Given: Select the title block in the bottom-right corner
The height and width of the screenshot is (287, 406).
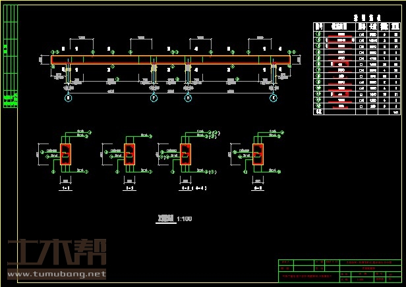Looking at the screenshot, I should pos(338,270).
